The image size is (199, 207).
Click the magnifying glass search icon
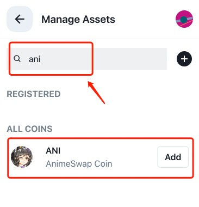(17, 59)
